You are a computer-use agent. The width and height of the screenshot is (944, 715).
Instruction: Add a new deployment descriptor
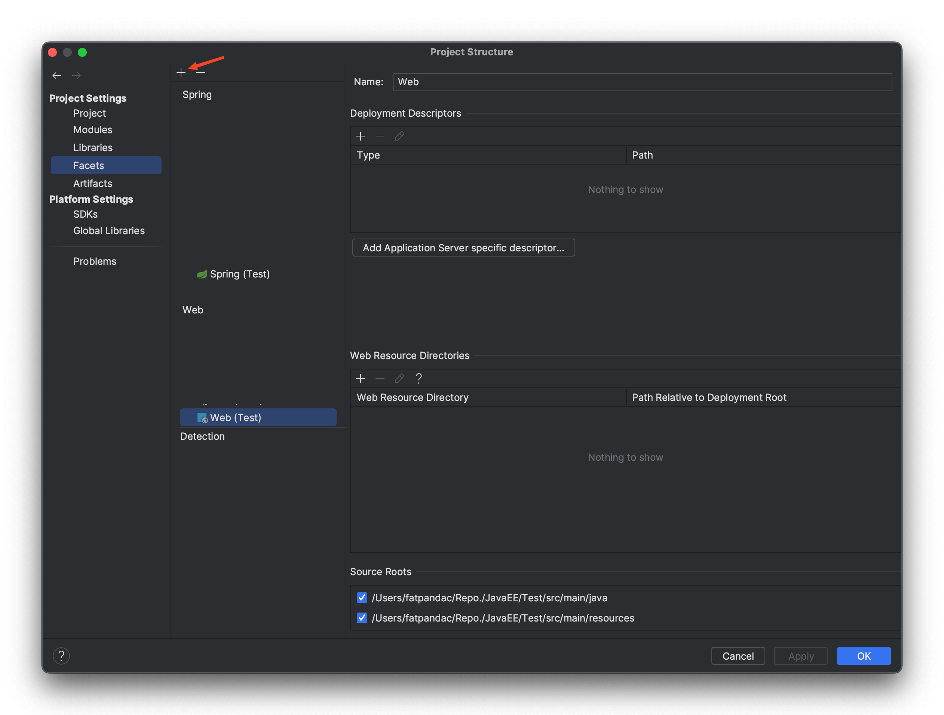(x=361, y=136)
